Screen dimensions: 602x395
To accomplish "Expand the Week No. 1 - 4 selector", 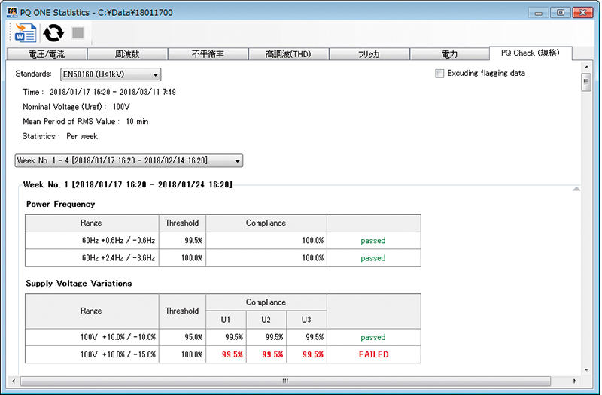I will coord(129,160).
